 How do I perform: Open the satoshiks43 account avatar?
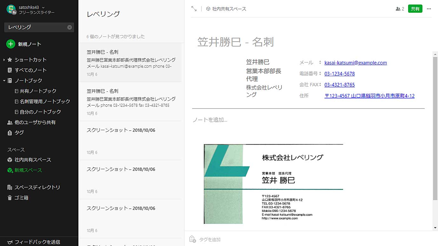click(x=11, y=10)
